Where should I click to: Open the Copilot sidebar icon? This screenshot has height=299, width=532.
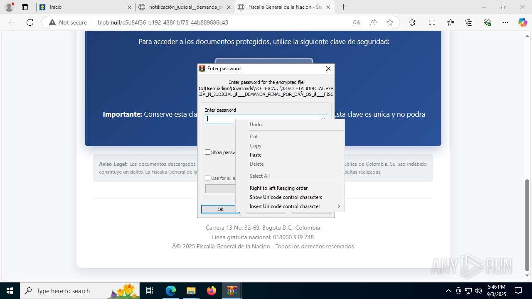tap(522, 22)
